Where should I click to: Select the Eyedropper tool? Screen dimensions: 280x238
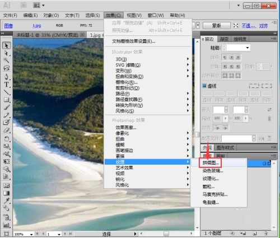coord(6,200)
